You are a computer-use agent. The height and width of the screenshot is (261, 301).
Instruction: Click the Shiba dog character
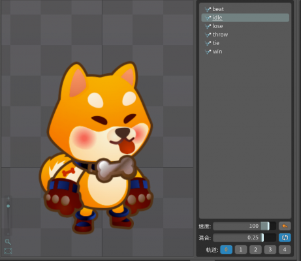pyautogui.click(x=96, y=148)
